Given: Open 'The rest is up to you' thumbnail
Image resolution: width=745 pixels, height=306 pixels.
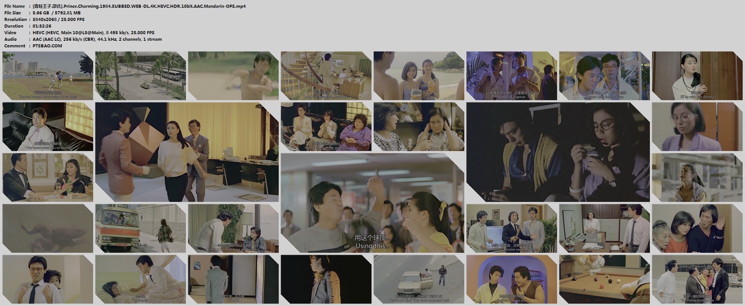Looking at the screenshot, I should tap(512, 279).
